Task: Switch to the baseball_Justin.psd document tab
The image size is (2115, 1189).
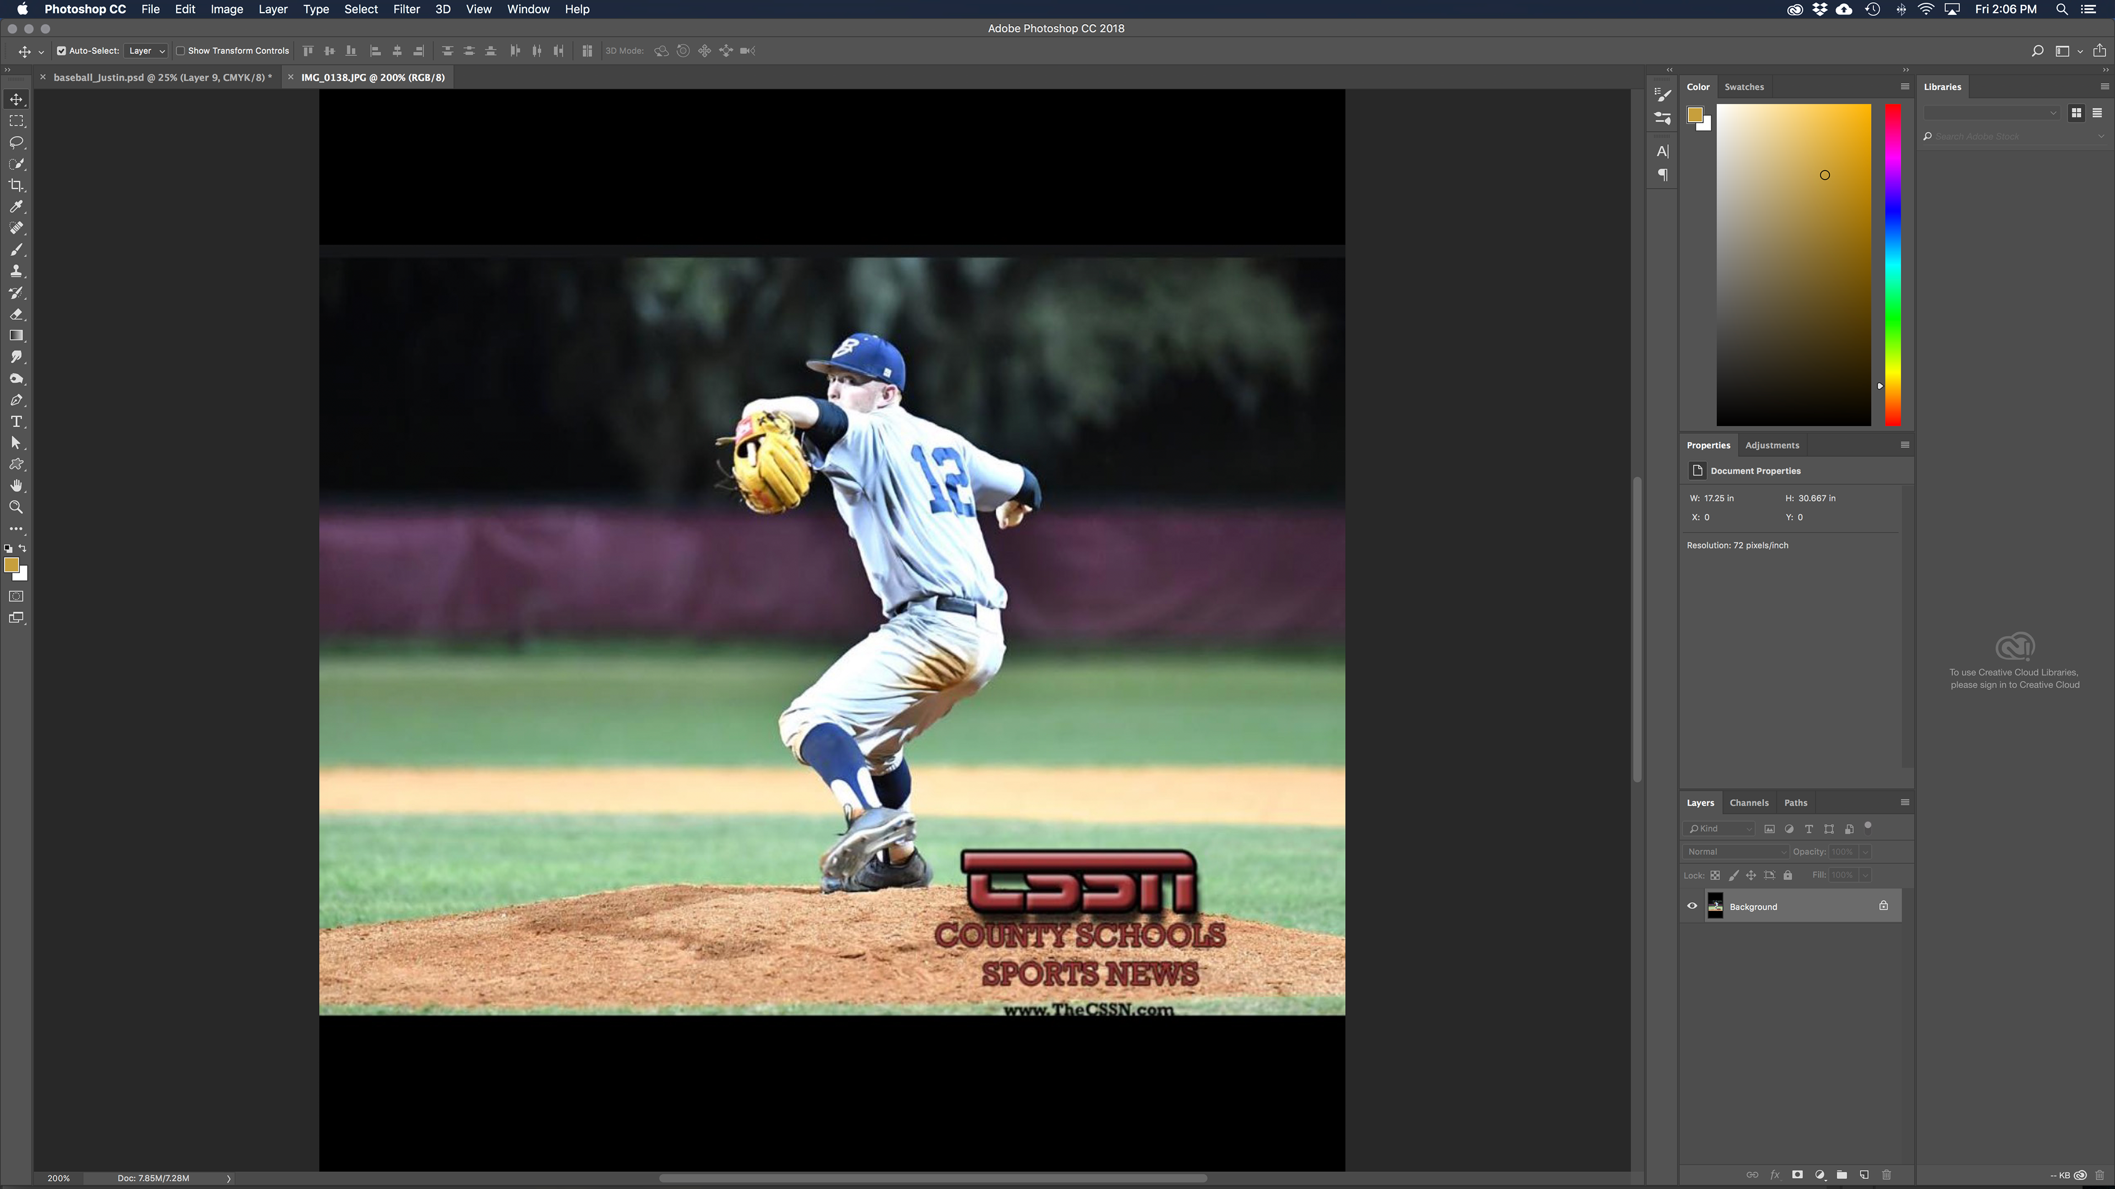Action: coord(162,77)
